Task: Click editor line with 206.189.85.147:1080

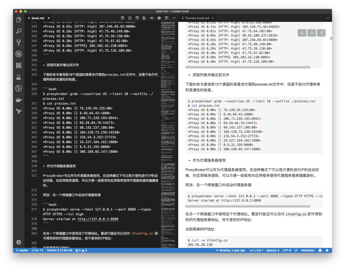Action: coord(80,152)
